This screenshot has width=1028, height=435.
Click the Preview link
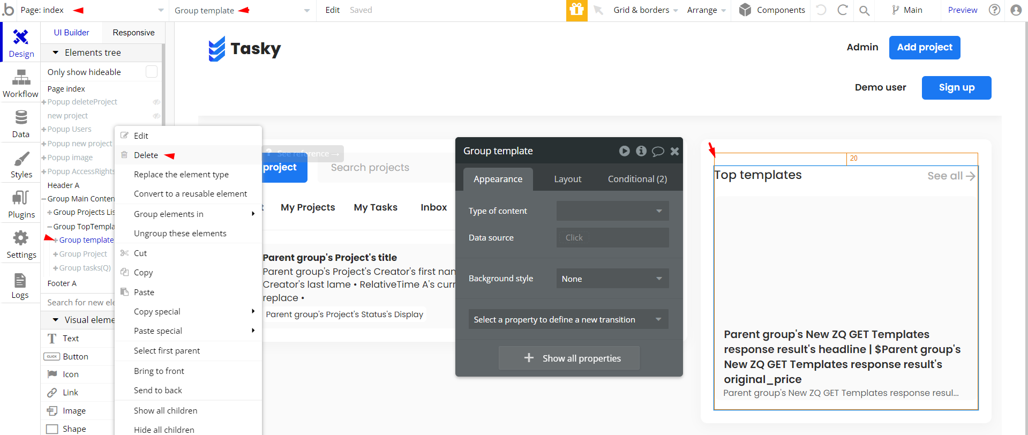962,10
